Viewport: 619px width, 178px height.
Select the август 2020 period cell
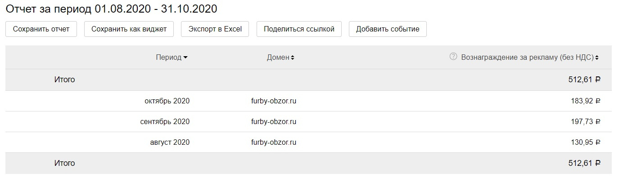pyautogui.click(x=170, y=142)
